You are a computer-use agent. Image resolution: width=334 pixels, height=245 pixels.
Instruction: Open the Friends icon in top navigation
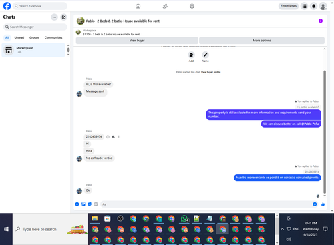coord(165,6)
